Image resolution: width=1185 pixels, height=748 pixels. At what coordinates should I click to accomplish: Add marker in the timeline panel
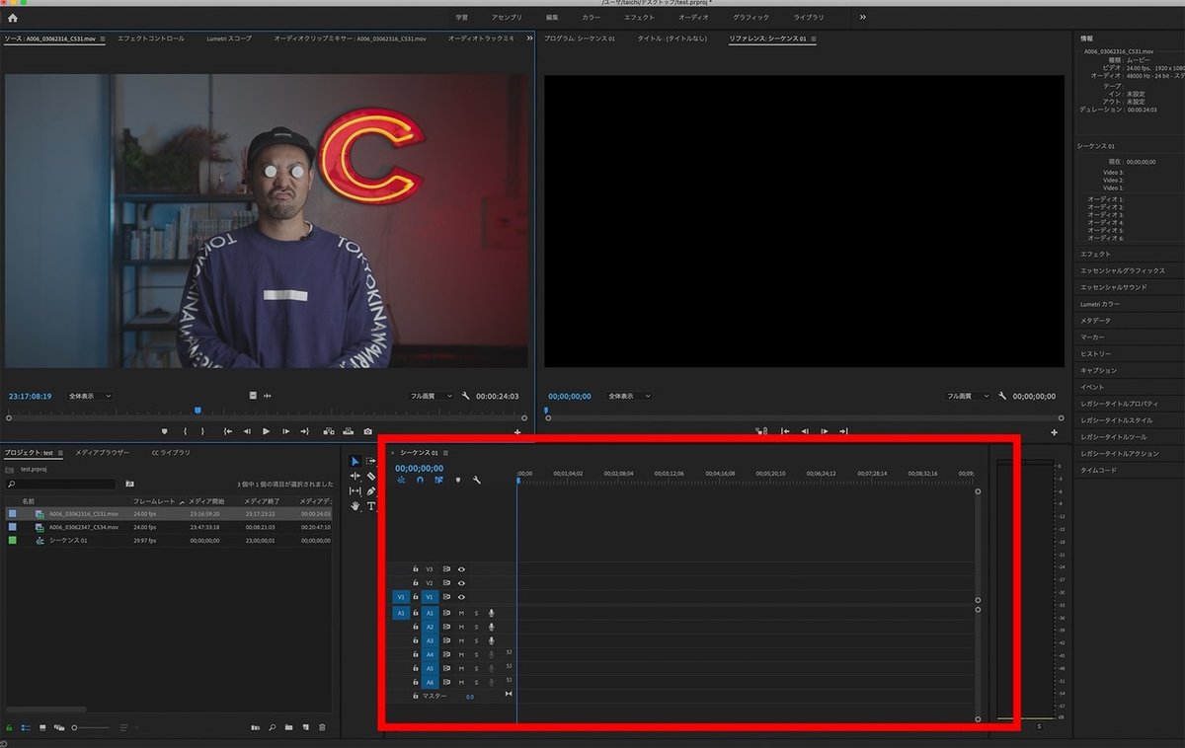[x=457, y=480]
